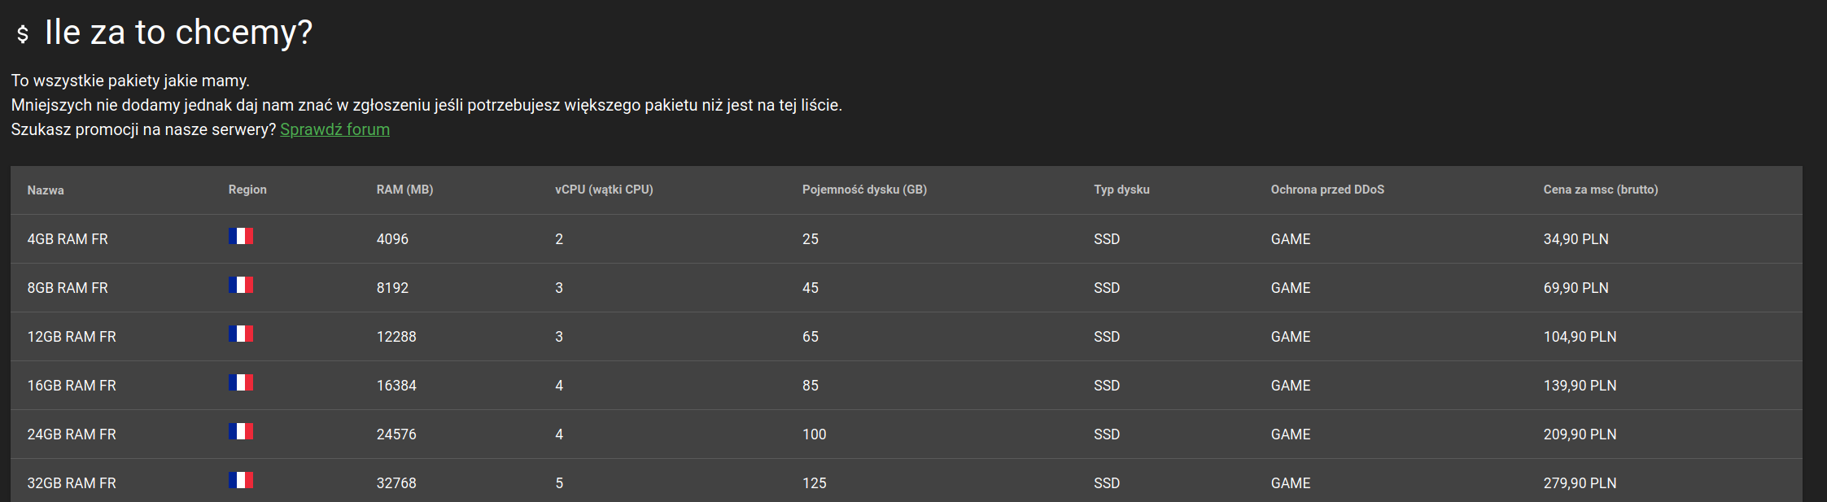
Task: Click the Typ dysku column header
Action: point(1121,190)
